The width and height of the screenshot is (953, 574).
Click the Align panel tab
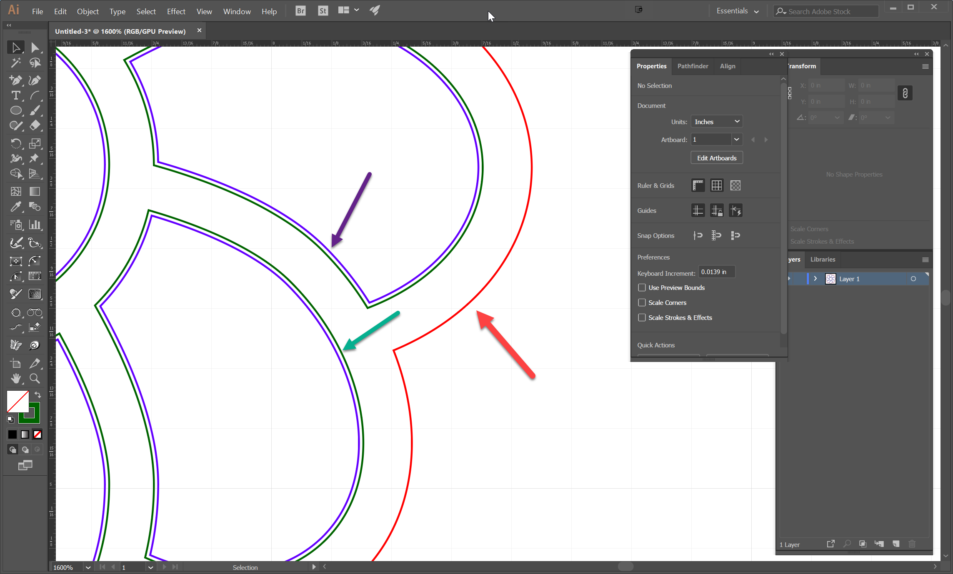pos(728,66)
